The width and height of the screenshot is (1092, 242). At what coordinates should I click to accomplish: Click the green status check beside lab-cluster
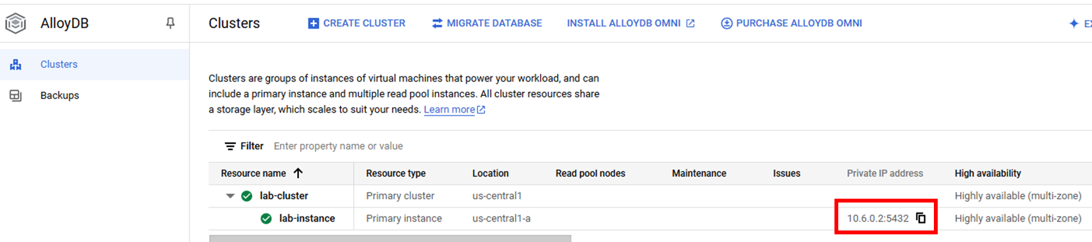[x=247, y=196]
